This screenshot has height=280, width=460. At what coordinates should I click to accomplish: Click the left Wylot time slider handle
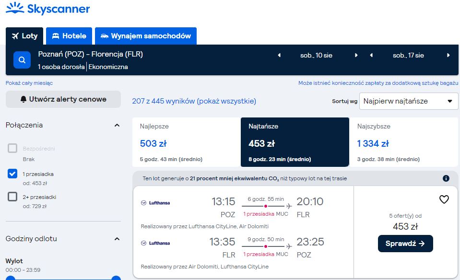pyautogui.click(x=10, y=278)
